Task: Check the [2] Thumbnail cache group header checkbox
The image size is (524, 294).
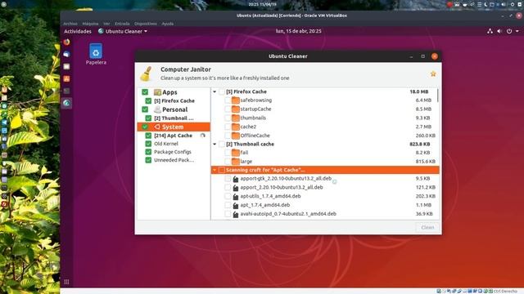Action: click(x=222, y=144)
